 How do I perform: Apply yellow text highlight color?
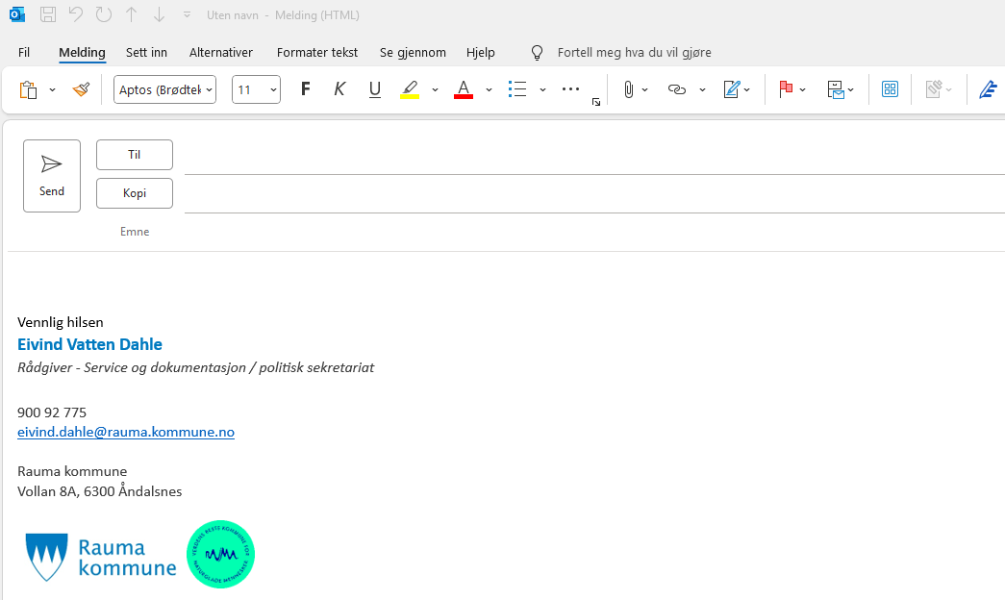(410, 89)
